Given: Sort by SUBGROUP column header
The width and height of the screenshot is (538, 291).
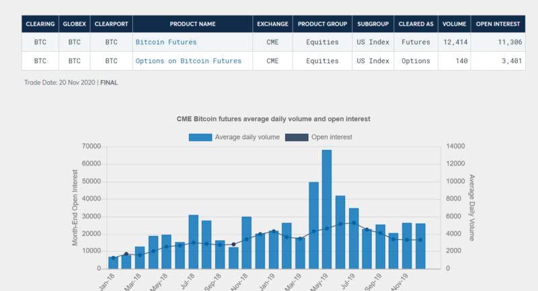Looking at the screenshot, I should tap(373, 24).
